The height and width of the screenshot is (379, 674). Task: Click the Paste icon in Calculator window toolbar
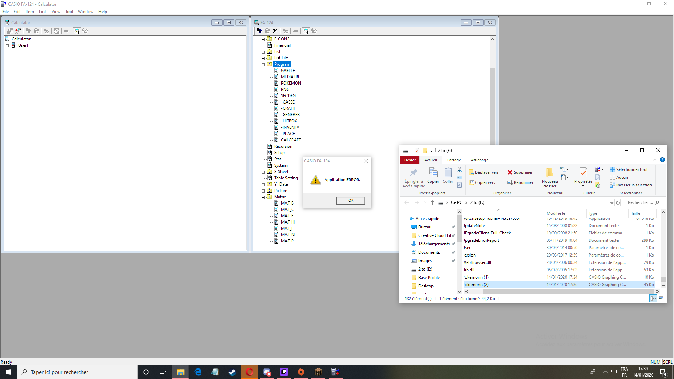click(36, 31)
